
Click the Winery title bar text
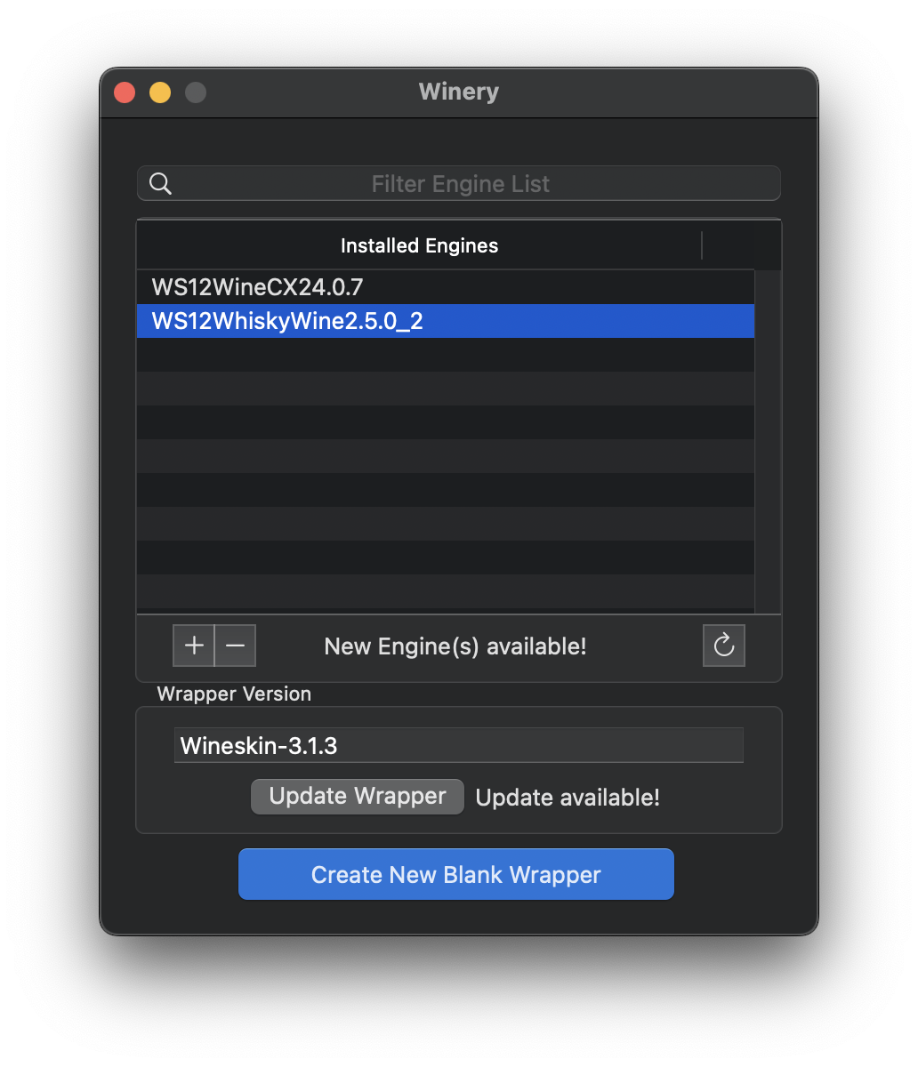[458, 92]
